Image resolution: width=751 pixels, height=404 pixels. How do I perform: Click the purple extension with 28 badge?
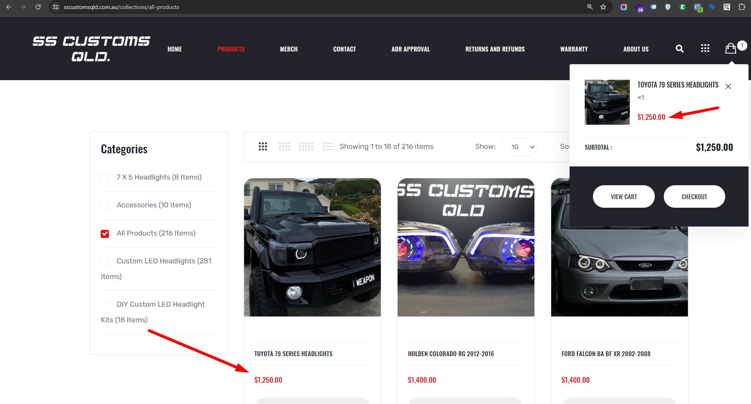(639, 8)
